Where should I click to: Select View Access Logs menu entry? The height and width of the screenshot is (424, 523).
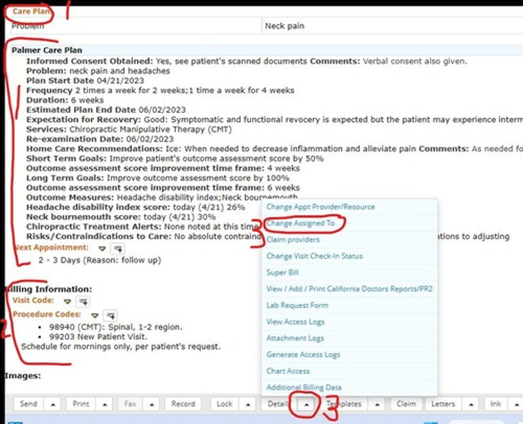(x=295, y=322)
